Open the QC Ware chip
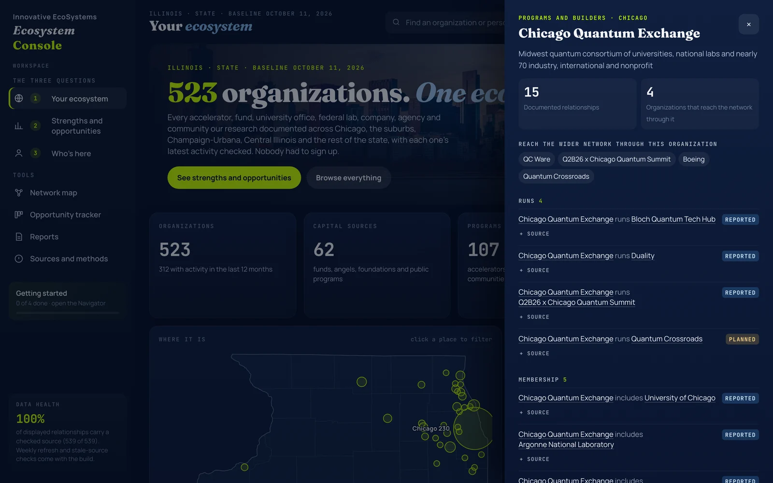Image resolution: width=773 pixels, height=483 pixels. [536, 159]
